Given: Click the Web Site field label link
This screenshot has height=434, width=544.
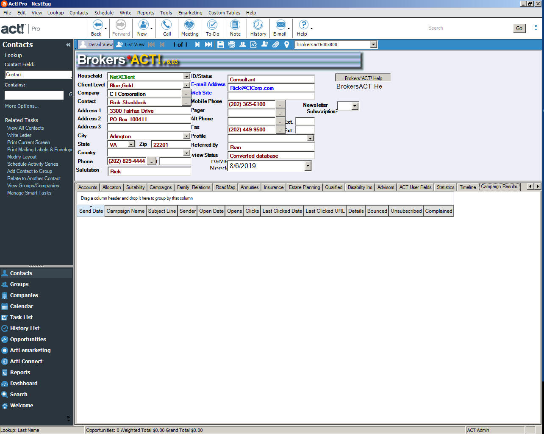Looking at the screenshot, I should (x=201, y=93).
